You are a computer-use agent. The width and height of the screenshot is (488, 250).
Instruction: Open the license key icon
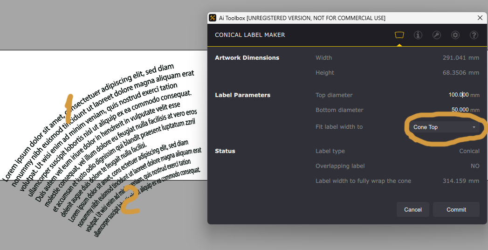tap(437, 35)
